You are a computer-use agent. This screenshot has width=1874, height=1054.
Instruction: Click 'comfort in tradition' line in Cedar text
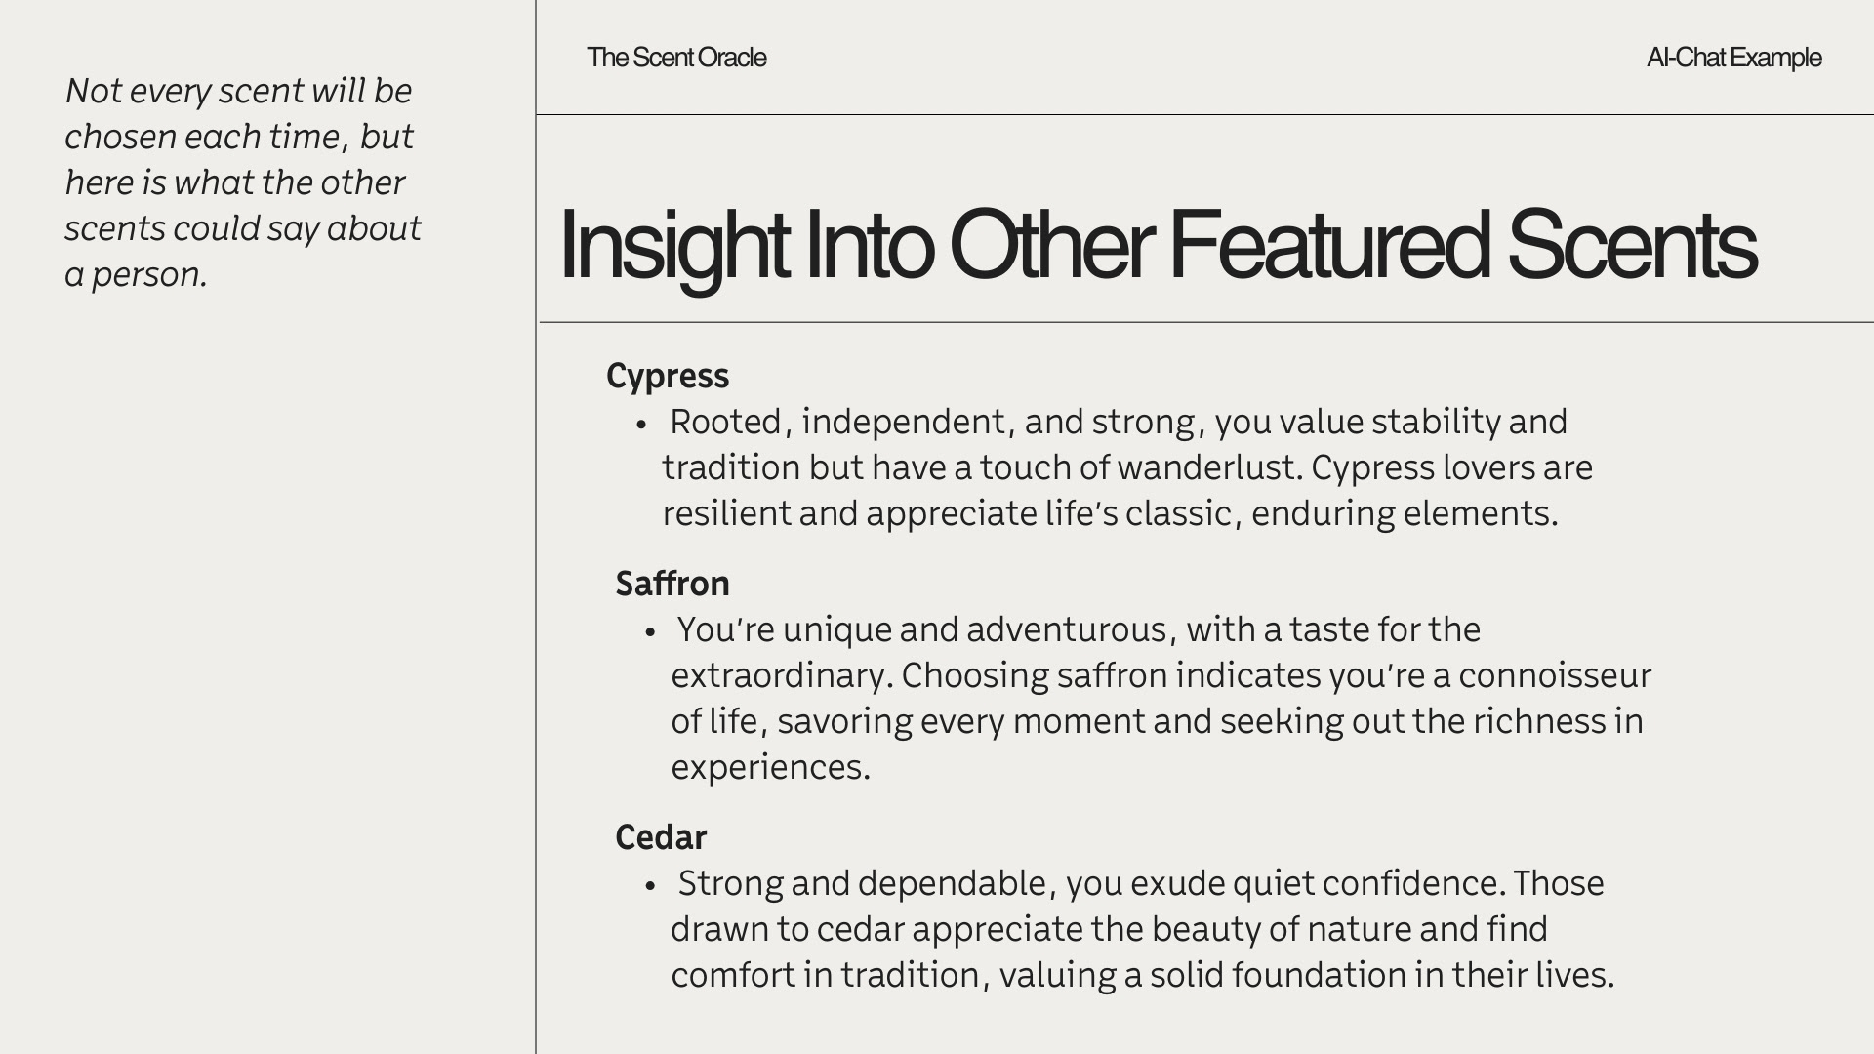point(1142,975)
